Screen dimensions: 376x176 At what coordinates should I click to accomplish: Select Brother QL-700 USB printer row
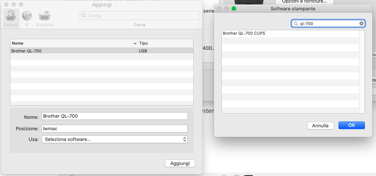102,51
